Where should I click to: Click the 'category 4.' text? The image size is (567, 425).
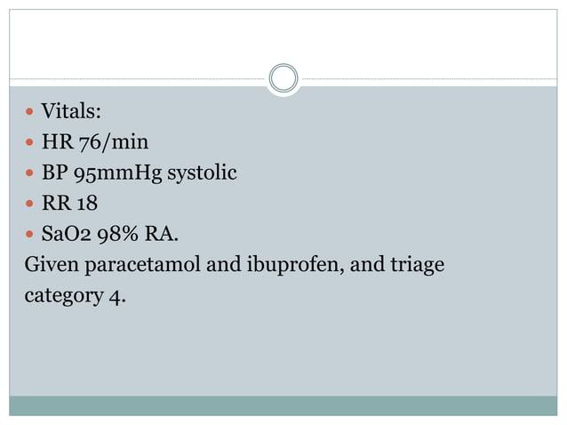point(76,296)
